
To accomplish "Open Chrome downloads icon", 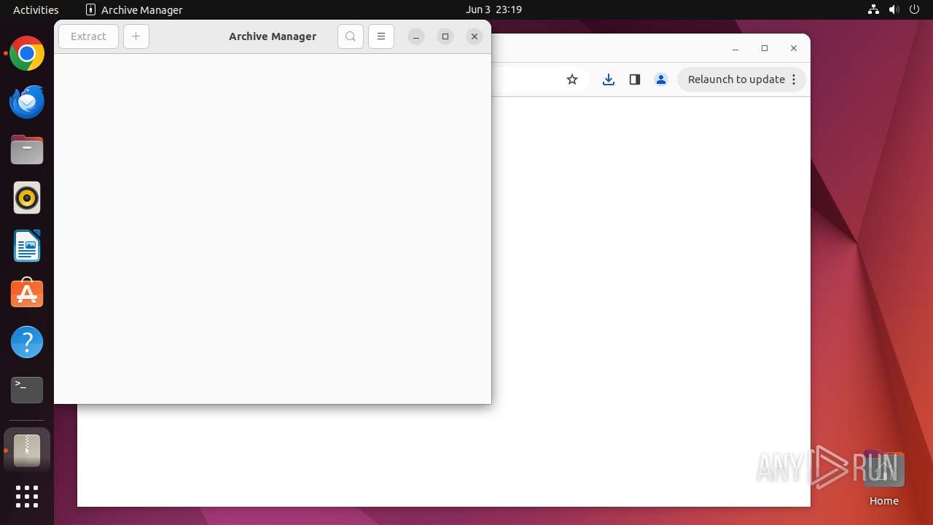I will 609,79.
